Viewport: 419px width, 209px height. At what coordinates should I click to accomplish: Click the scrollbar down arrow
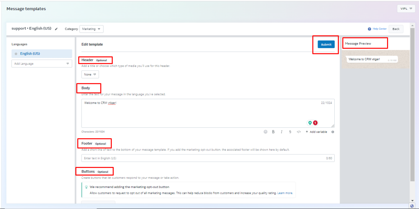coord(412,200)
